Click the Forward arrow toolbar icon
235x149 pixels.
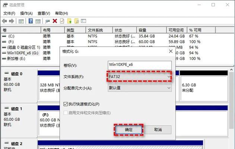(12, 21)
